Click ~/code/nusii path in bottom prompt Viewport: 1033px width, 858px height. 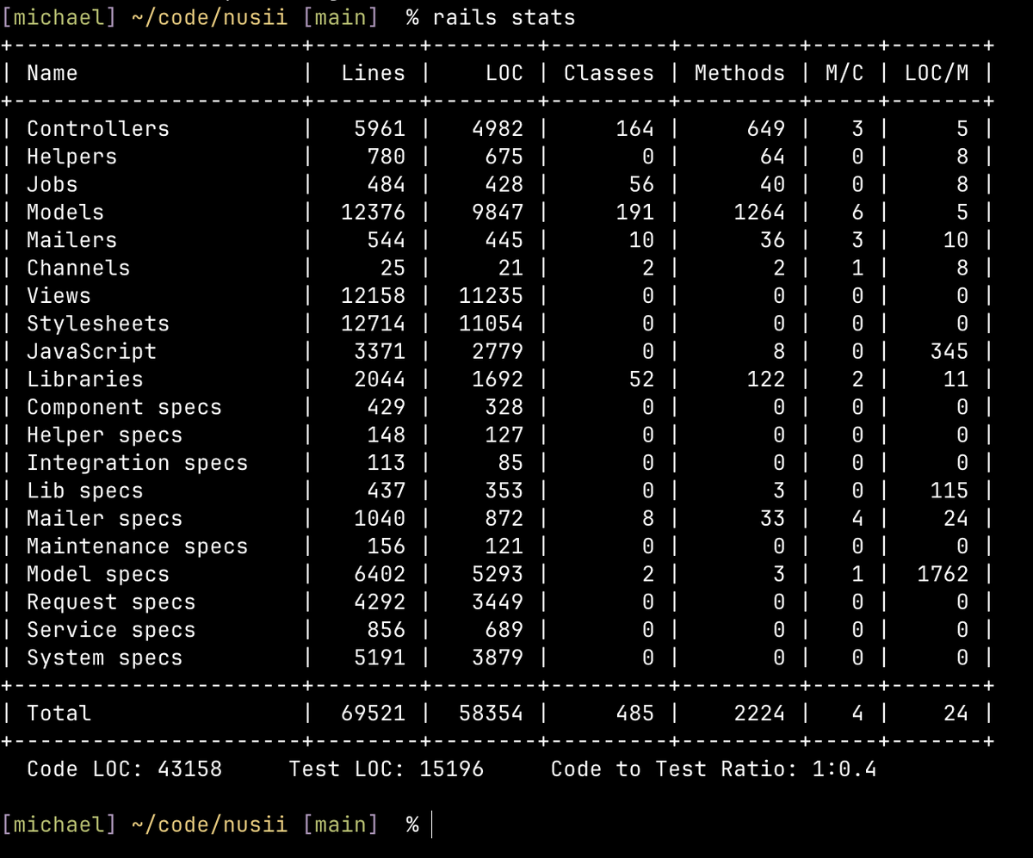point(209,824)
